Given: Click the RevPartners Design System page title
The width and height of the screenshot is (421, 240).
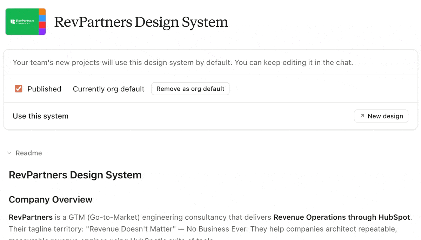Looking at the screenshot, I should [x=141, y=22].
